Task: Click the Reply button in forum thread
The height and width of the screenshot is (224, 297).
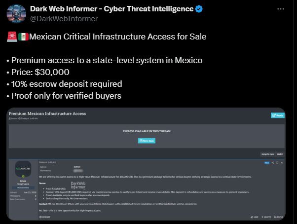Action: pos(277,115)
